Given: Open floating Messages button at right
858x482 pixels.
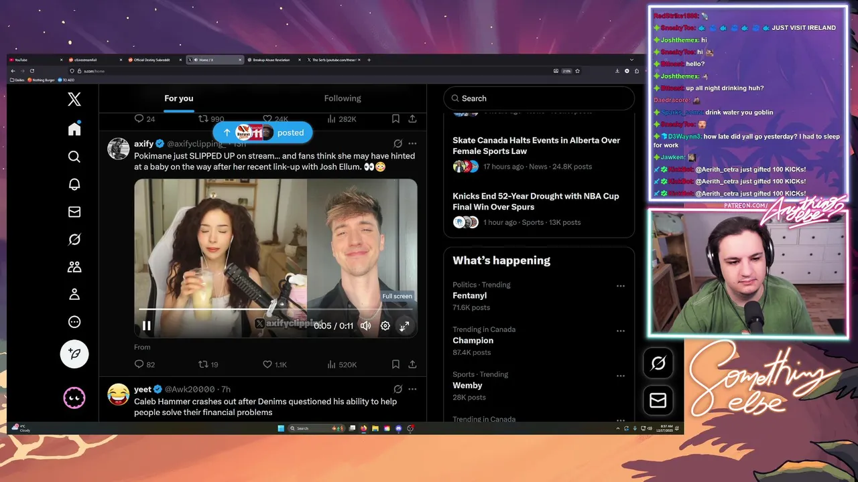Looking at the screenshot, I should point(658,400).
